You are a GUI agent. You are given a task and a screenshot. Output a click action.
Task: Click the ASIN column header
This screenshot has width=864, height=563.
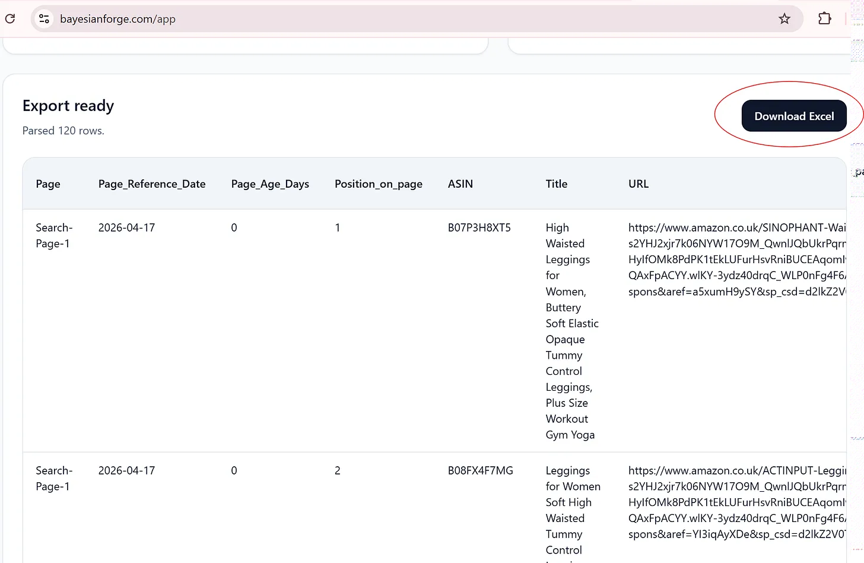[460, 184]
